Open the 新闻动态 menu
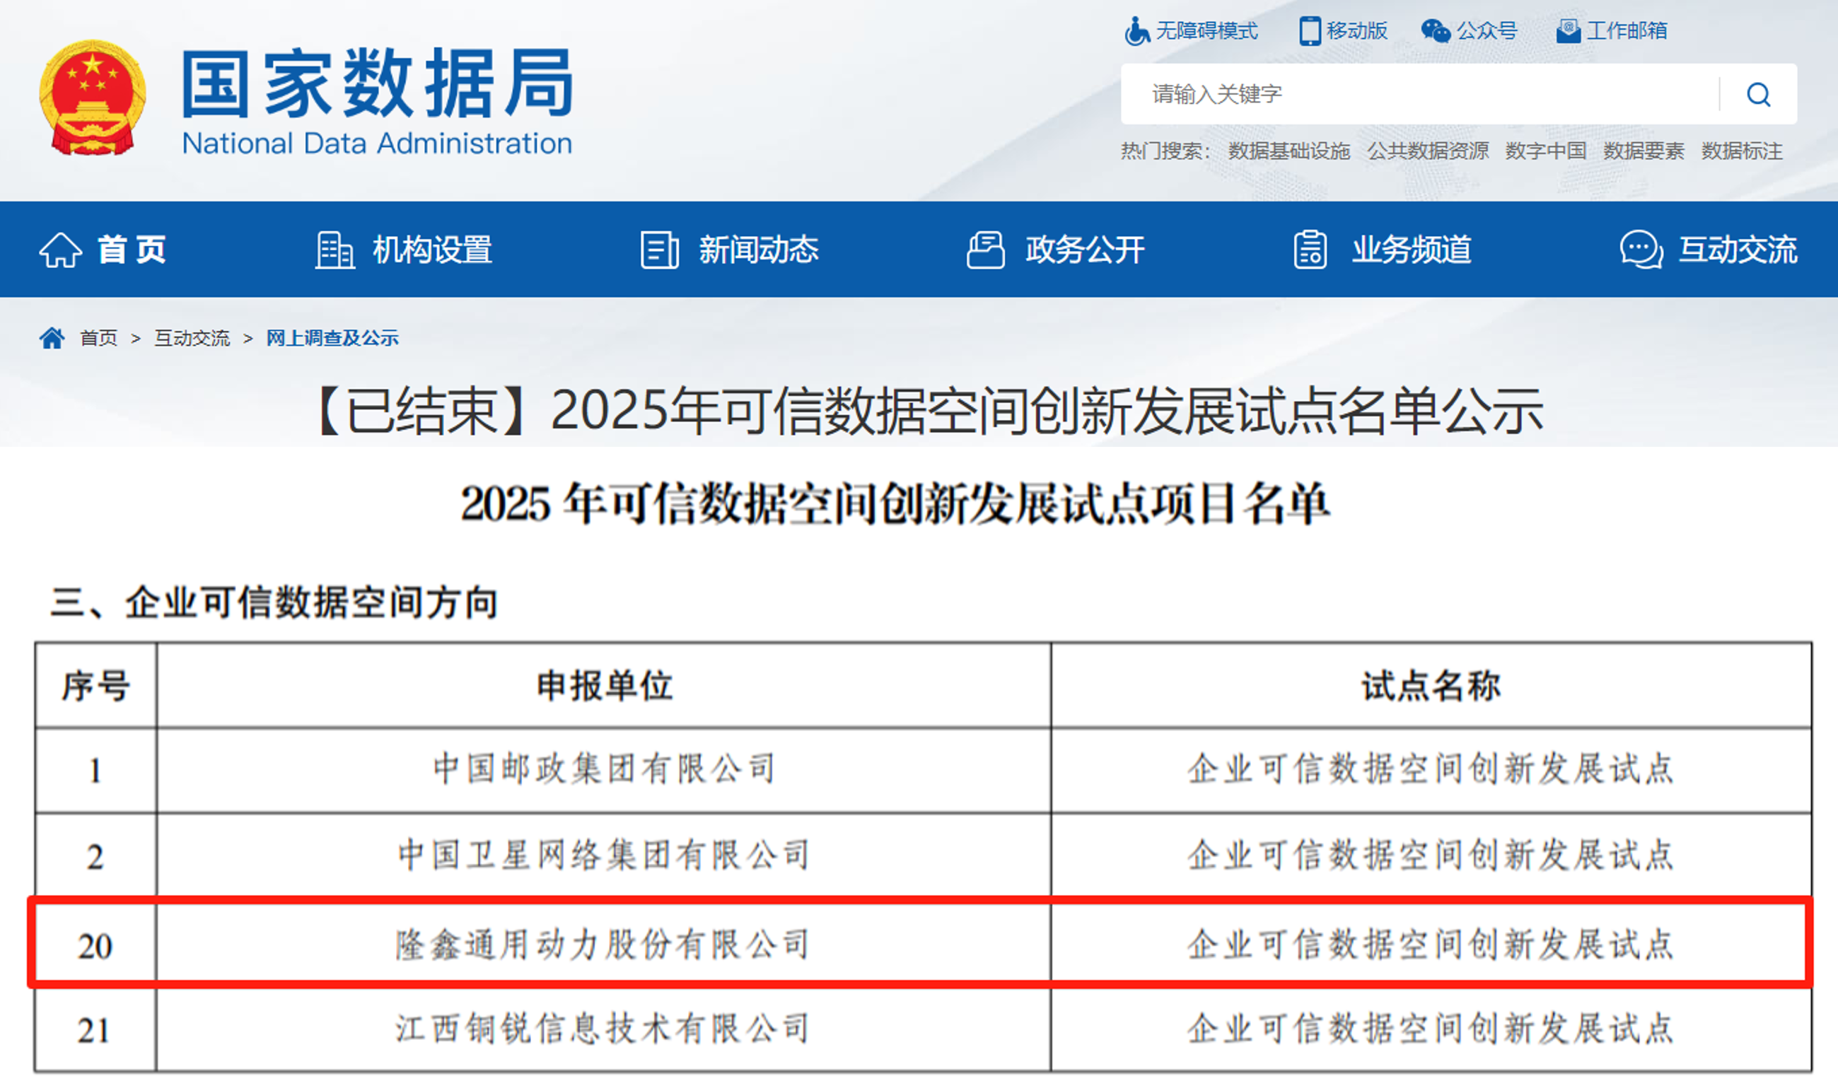The height and width of the screenshot is (1081, 1838). click(759, 250)
